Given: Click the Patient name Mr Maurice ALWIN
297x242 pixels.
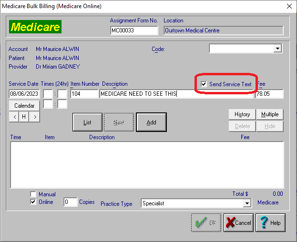Looking at the screenshot, I should 57,58.
